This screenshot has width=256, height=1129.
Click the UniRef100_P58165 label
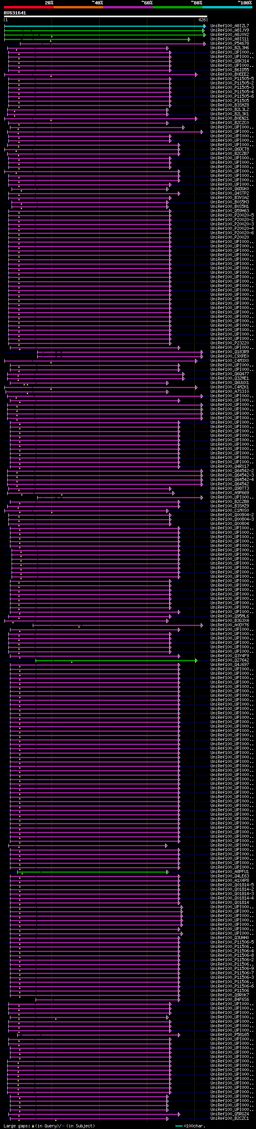tap(230, 1035)
